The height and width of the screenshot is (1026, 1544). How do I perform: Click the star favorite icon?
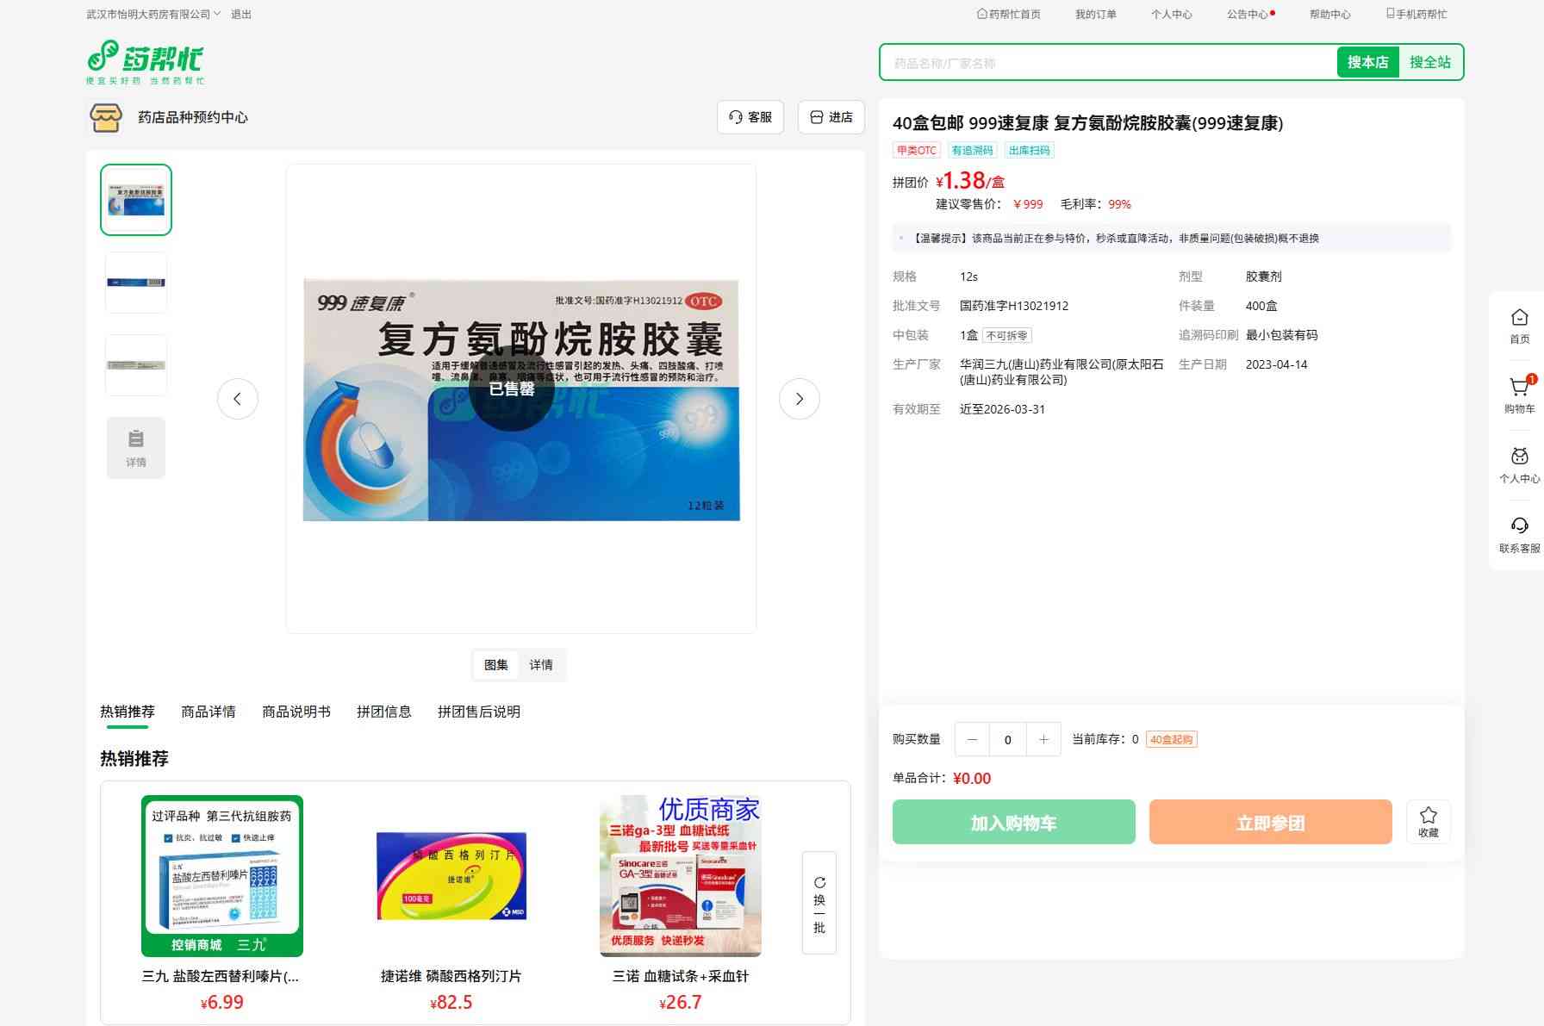click(x=1428, y=816)
